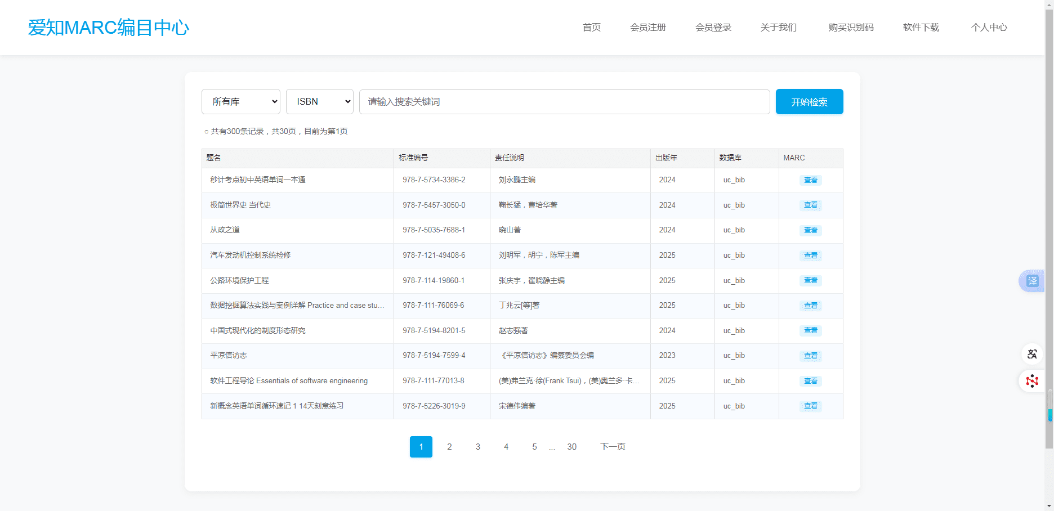Focus the search keyword input field
The image size is (1054, 511).
(x=565, y=102)
